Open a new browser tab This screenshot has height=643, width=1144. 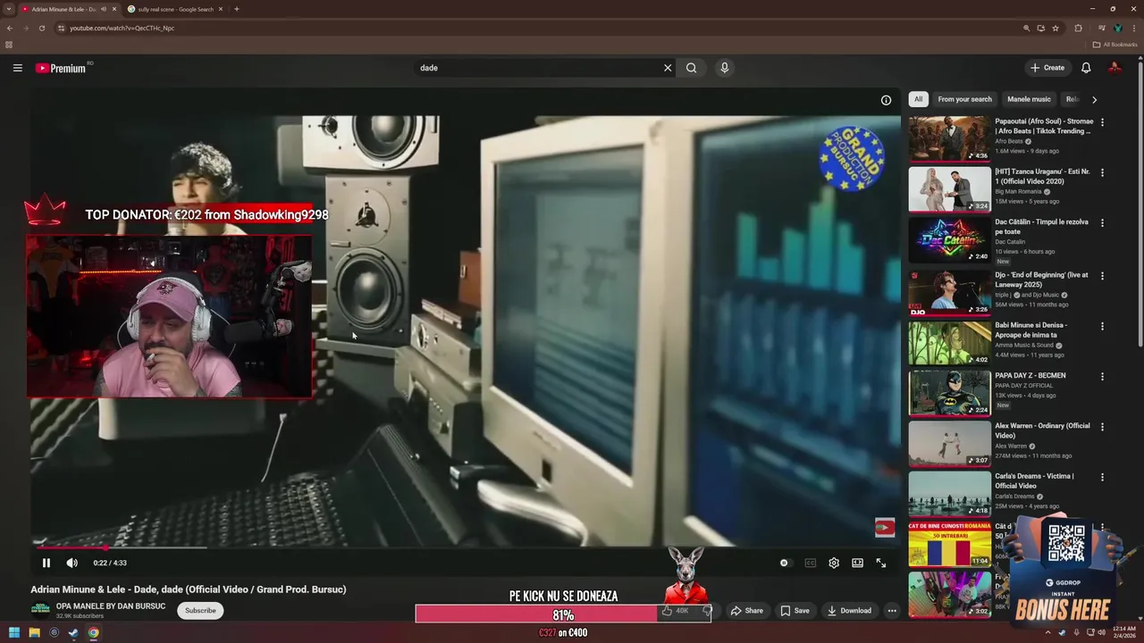tap(236, 9)
